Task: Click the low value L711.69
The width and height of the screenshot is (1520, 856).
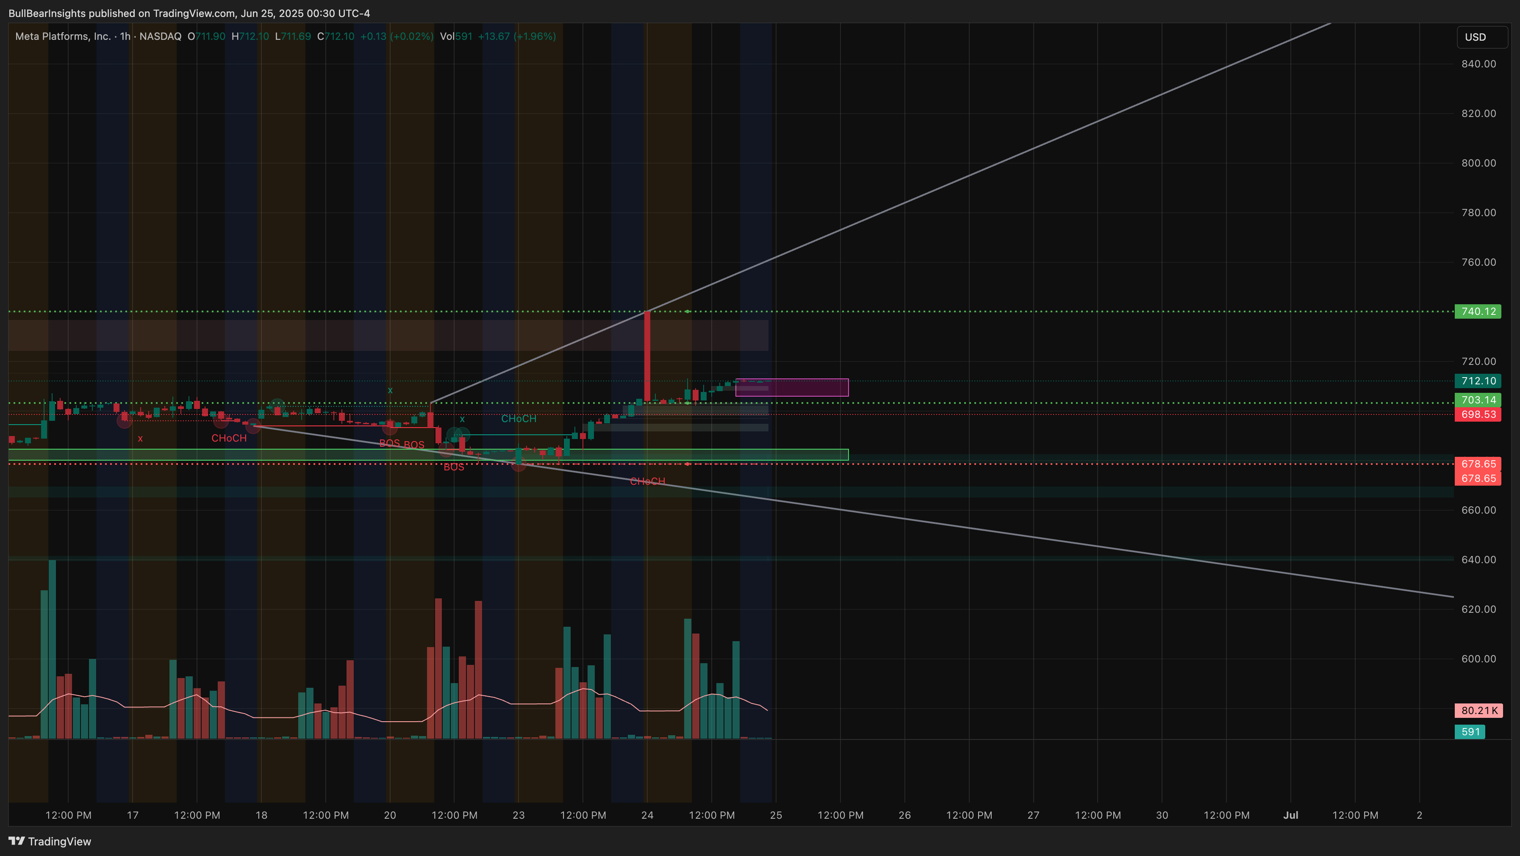Action: (293, 36)
